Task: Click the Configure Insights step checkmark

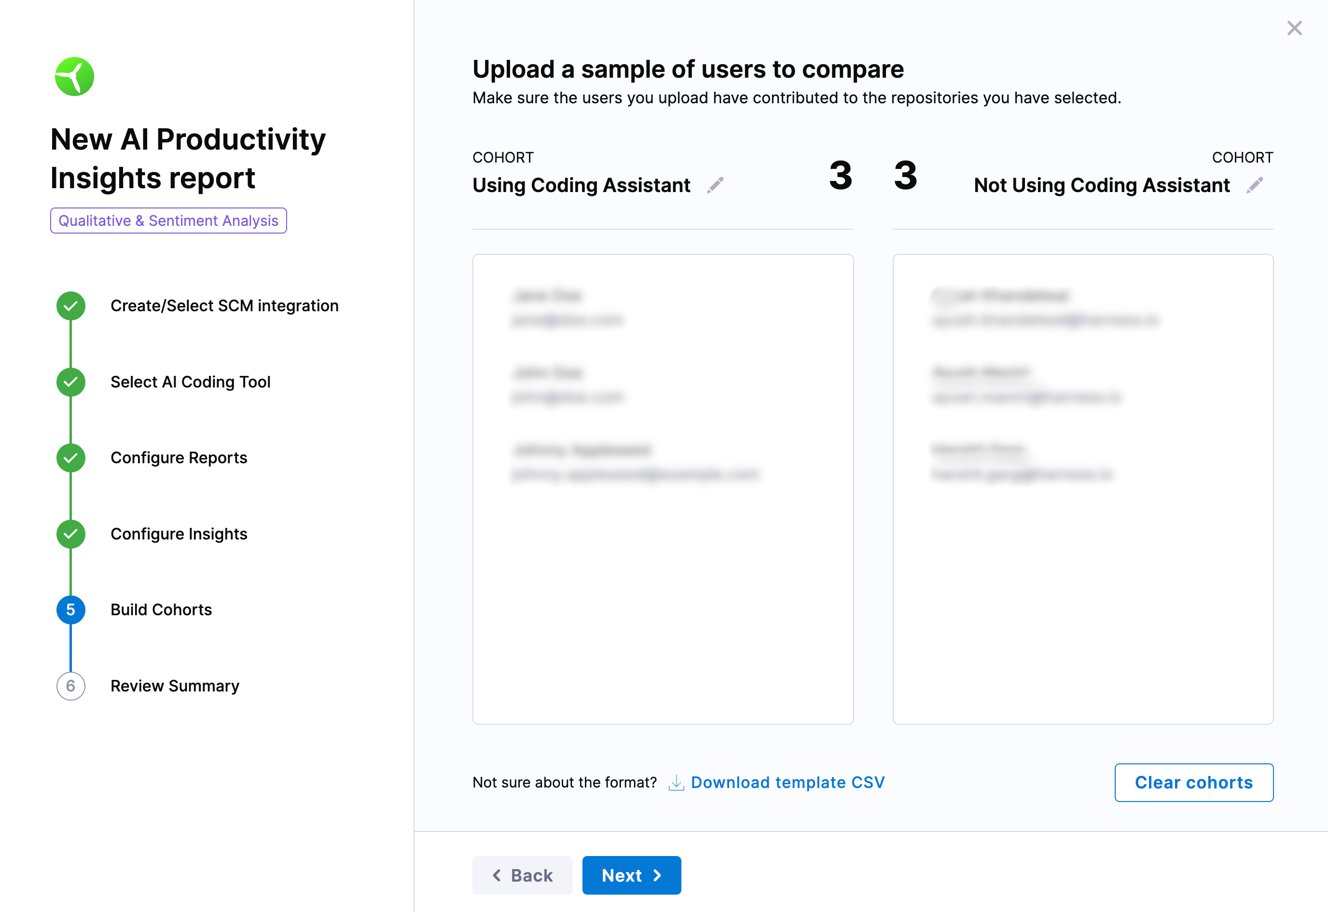Action: (x=71, y=534)
